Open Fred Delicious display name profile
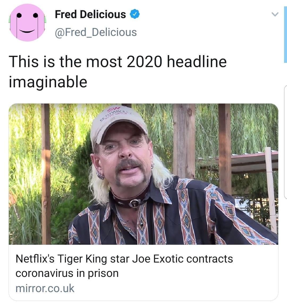 [x=90, y=14]
